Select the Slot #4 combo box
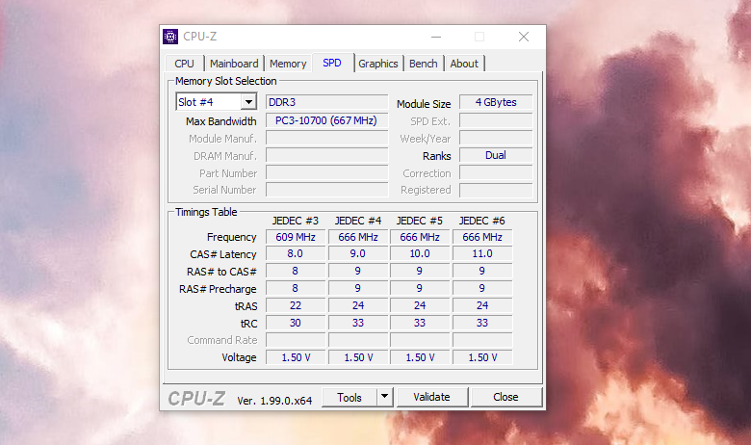 (217, 102)
